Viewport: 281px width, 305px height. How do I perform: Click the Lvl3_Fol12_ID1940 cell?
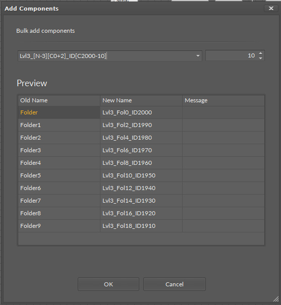coord(141,188)
